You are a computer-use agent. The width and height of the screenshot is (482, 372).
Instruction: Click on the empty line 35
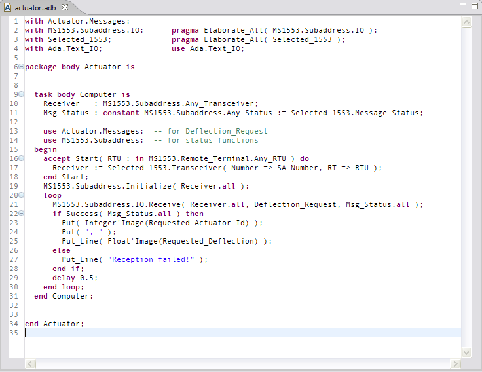pos(196,333)
